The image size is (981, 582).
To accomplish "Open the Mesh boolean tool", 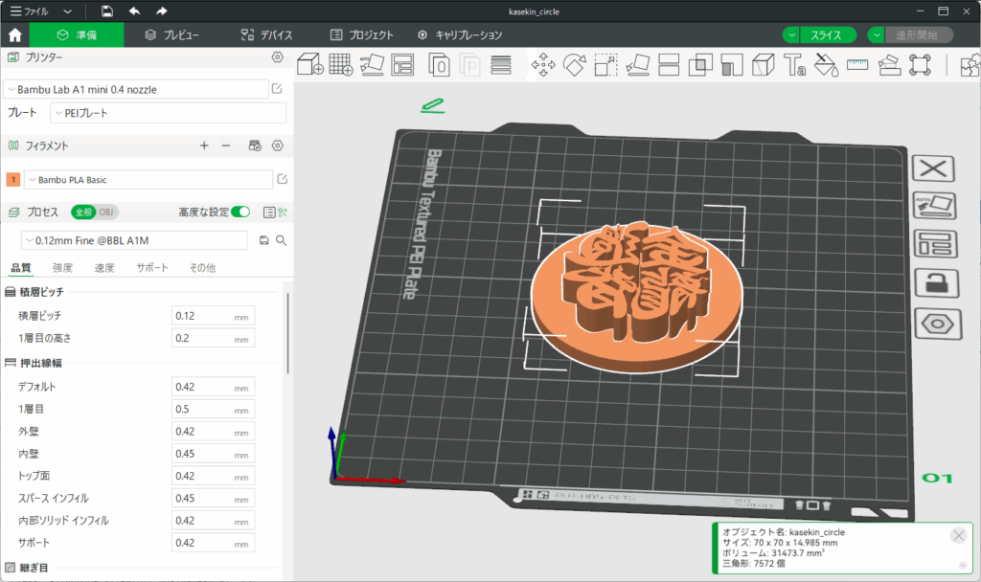I will coord(700,64).
